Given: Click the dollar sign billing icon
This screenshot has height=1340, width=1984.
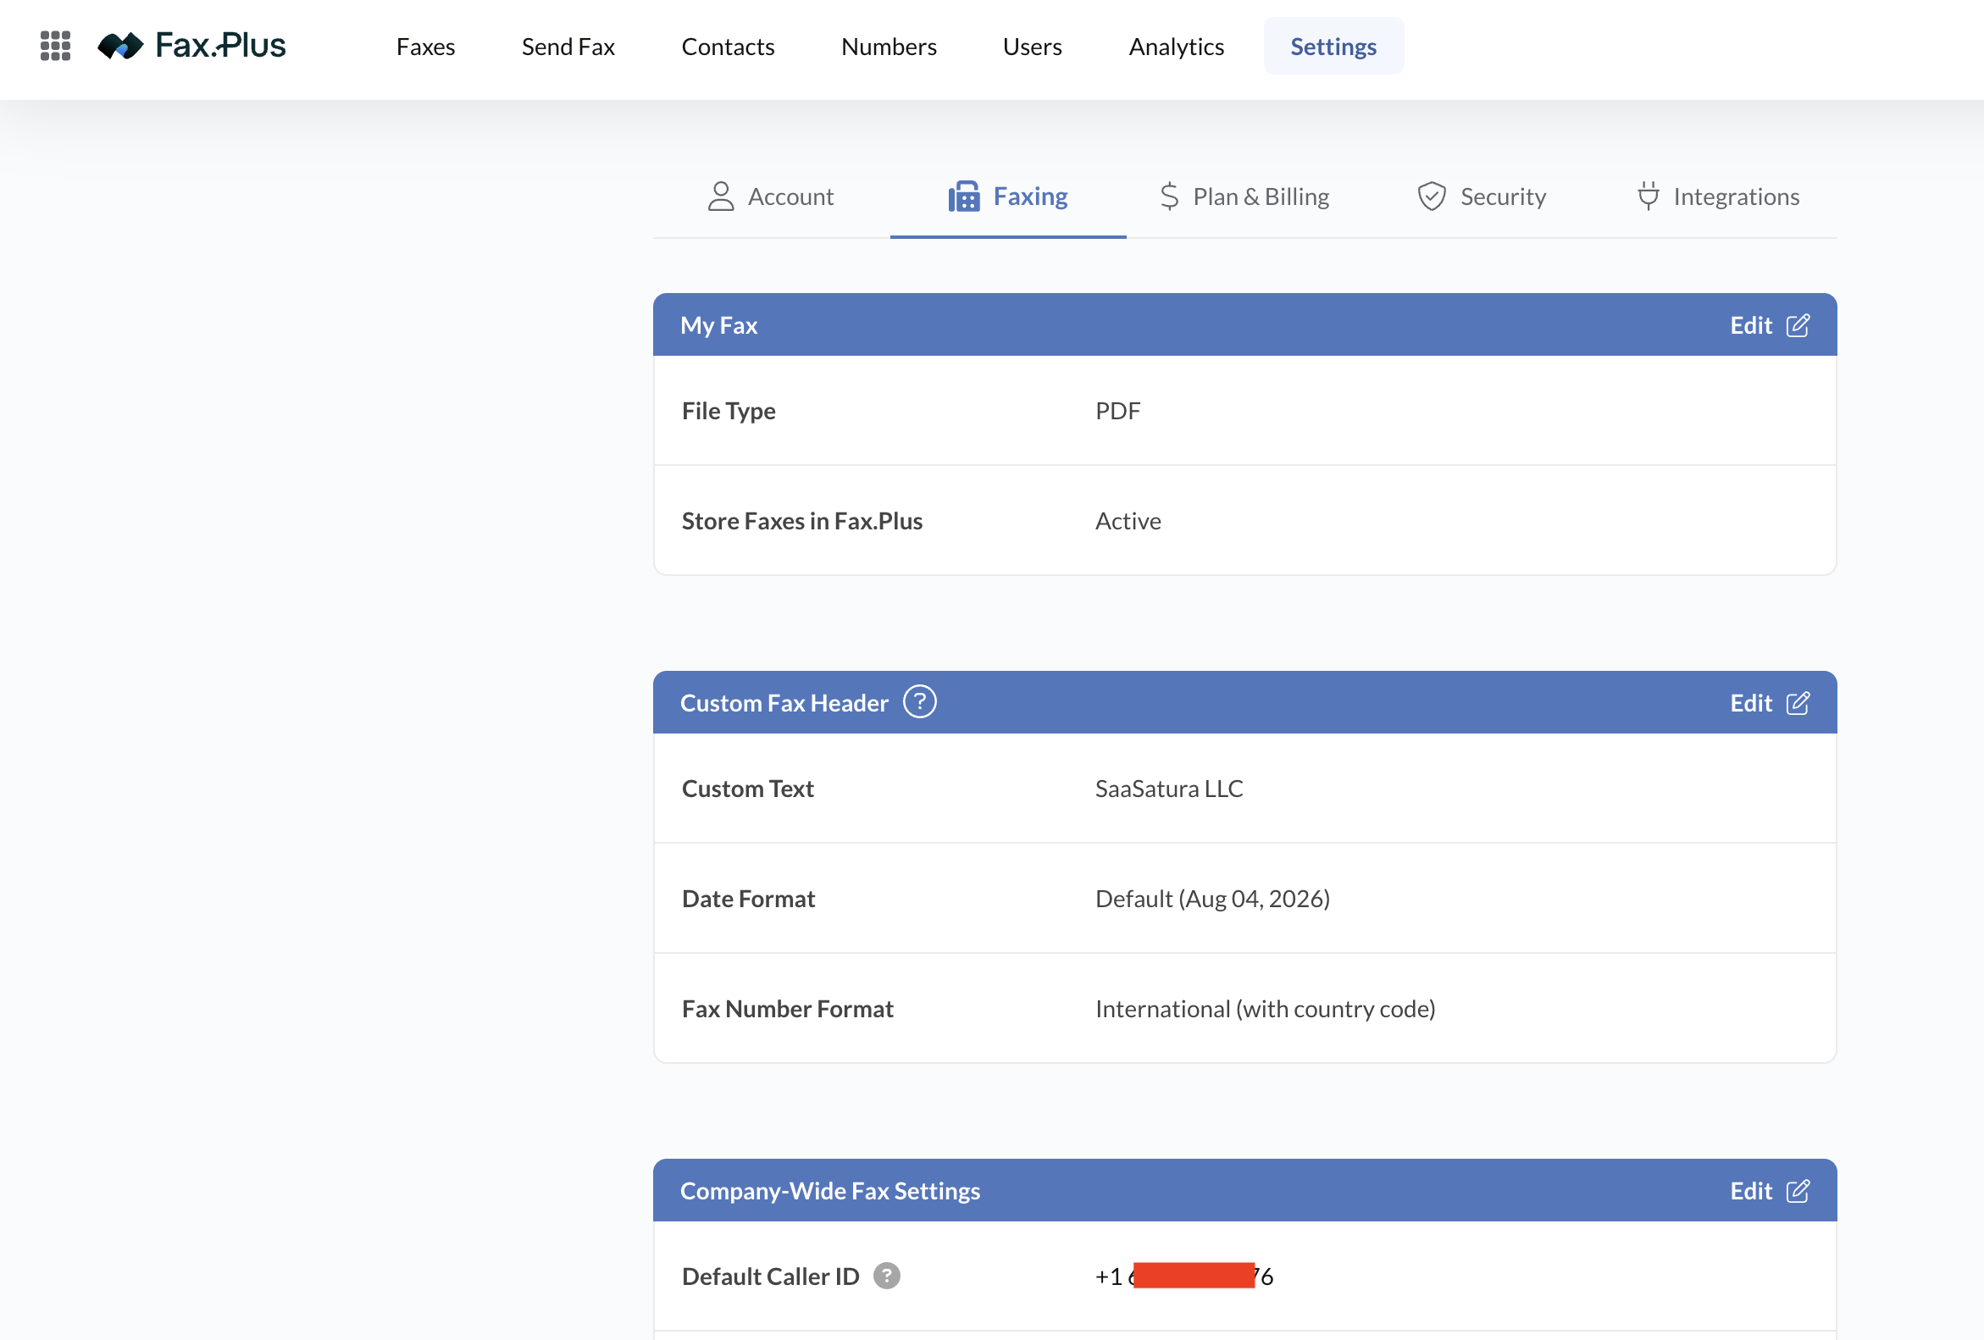Looking at the screenshot, I should (1169, 197).
